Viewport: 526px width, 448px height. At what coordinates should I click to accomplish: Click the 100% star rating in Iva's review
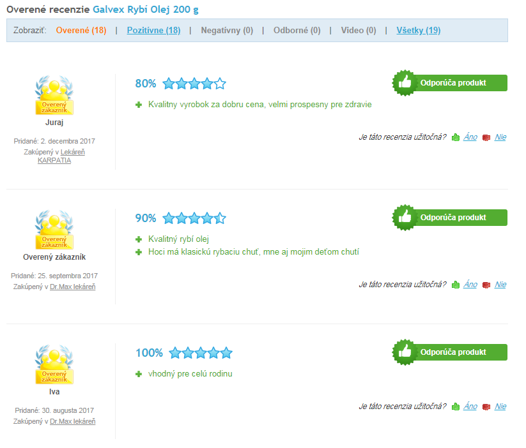click(x=201, y=353)
